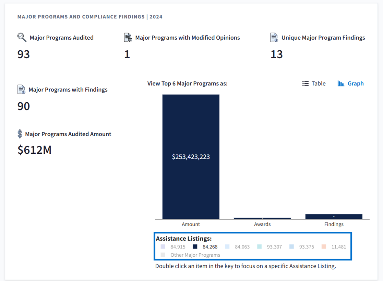Click the list icon for Table view
Image resolution: width=383 pixels, height=281 pixels.
click(305, 84)
